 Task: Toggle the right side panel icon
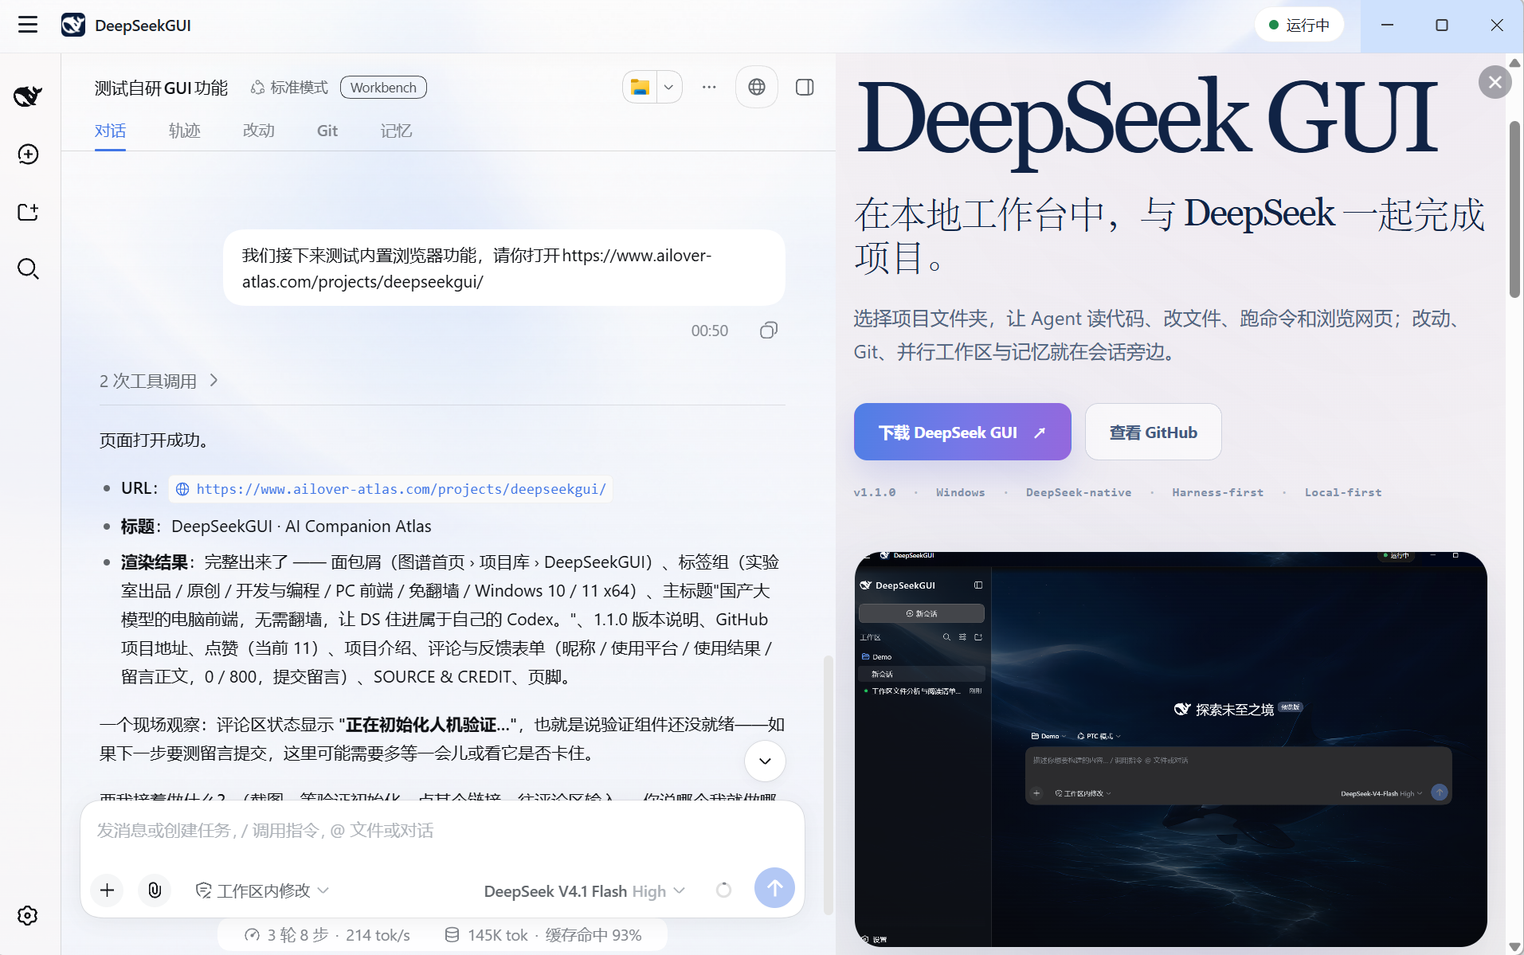(805, 88)
